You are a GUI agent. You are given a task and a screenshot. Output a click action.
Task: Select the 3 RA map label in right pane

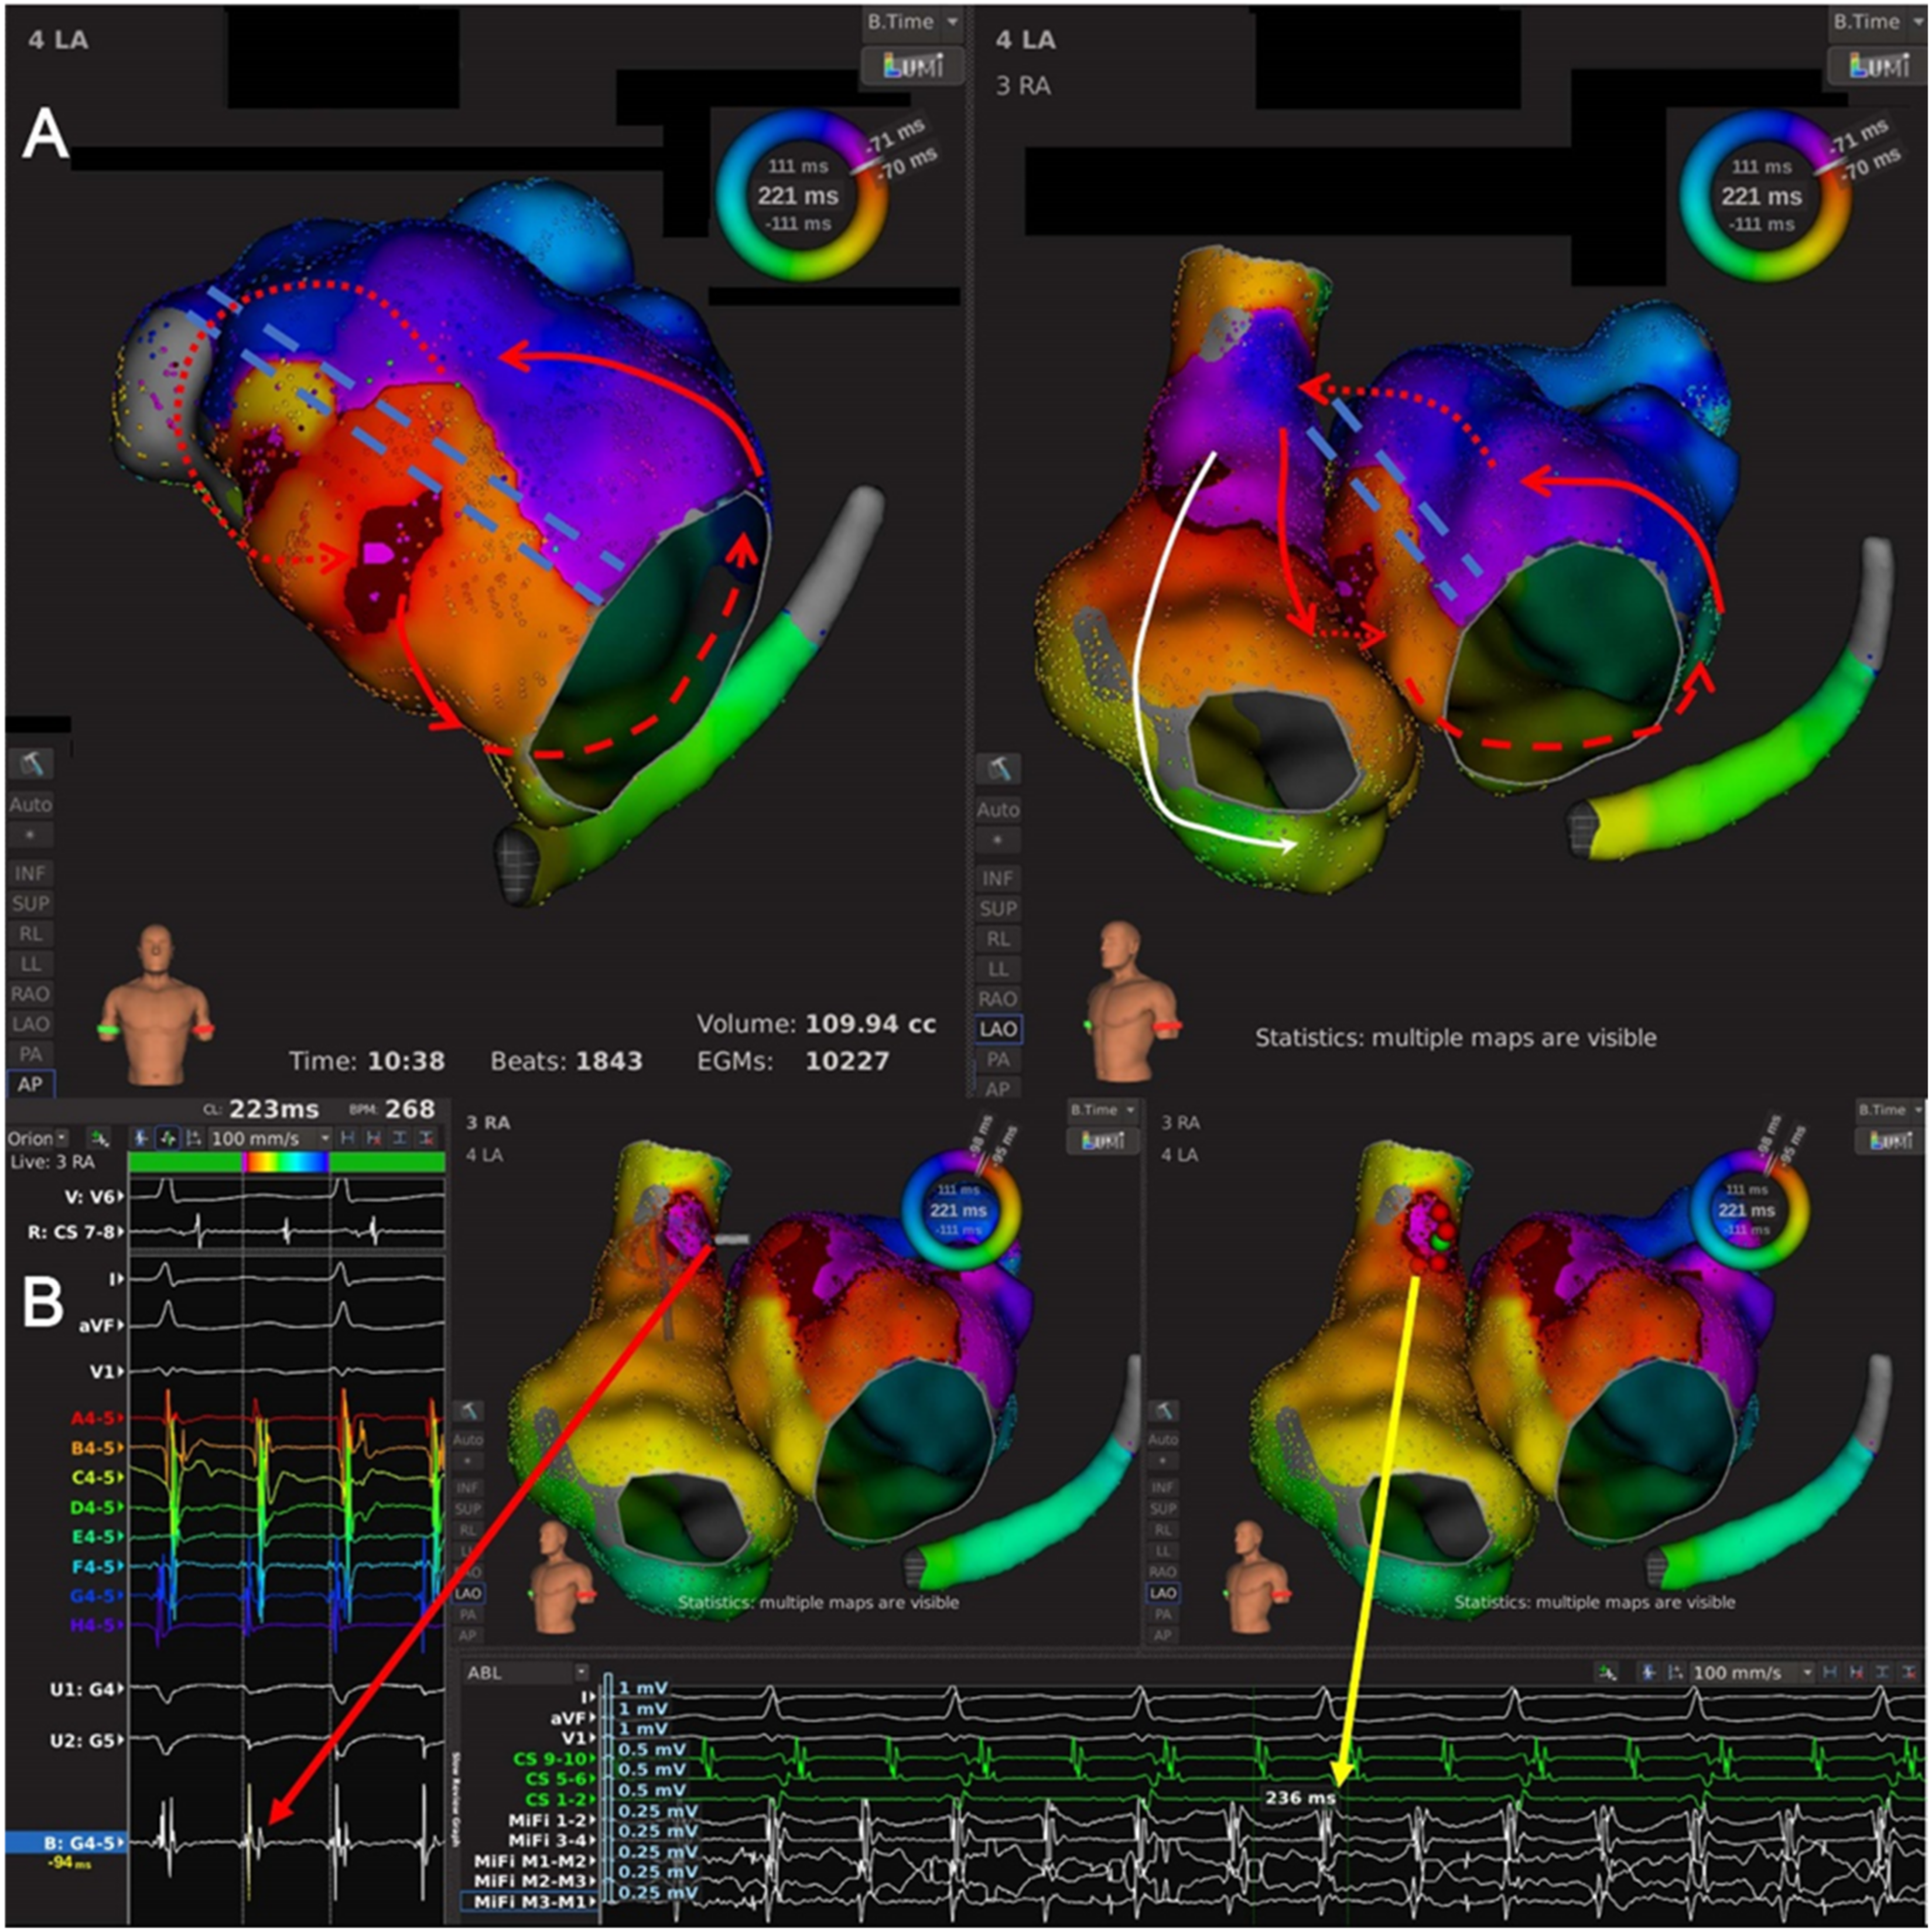pyautogui.click(x=1023, y=87)
